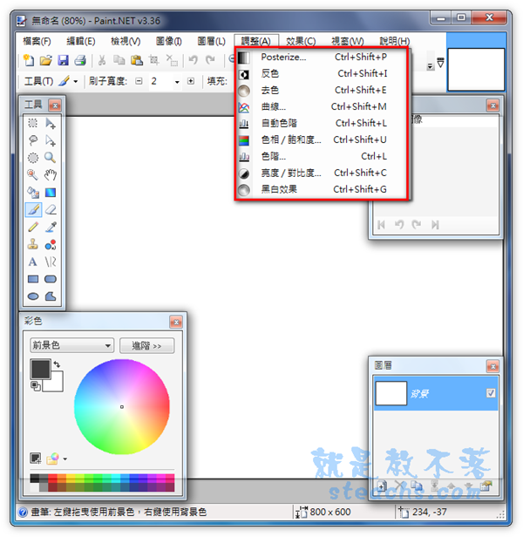Viewport: 523px width, 537px height.
Task: Click the secondary white color swatch
Action: pyautogui.click(x=55, y=383)
